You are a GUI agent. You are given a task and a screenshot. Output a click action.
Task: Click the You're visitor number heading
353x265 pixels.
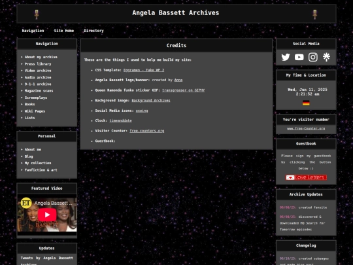click(x=306, y=120)
